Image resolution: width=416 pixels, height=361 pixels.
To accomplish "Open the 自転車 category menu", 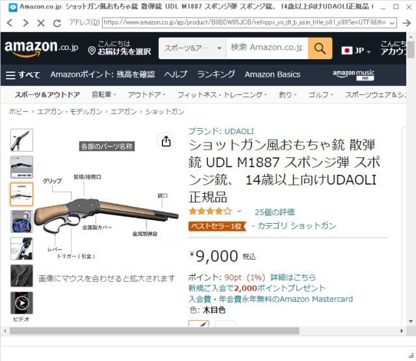I will 104,95.
